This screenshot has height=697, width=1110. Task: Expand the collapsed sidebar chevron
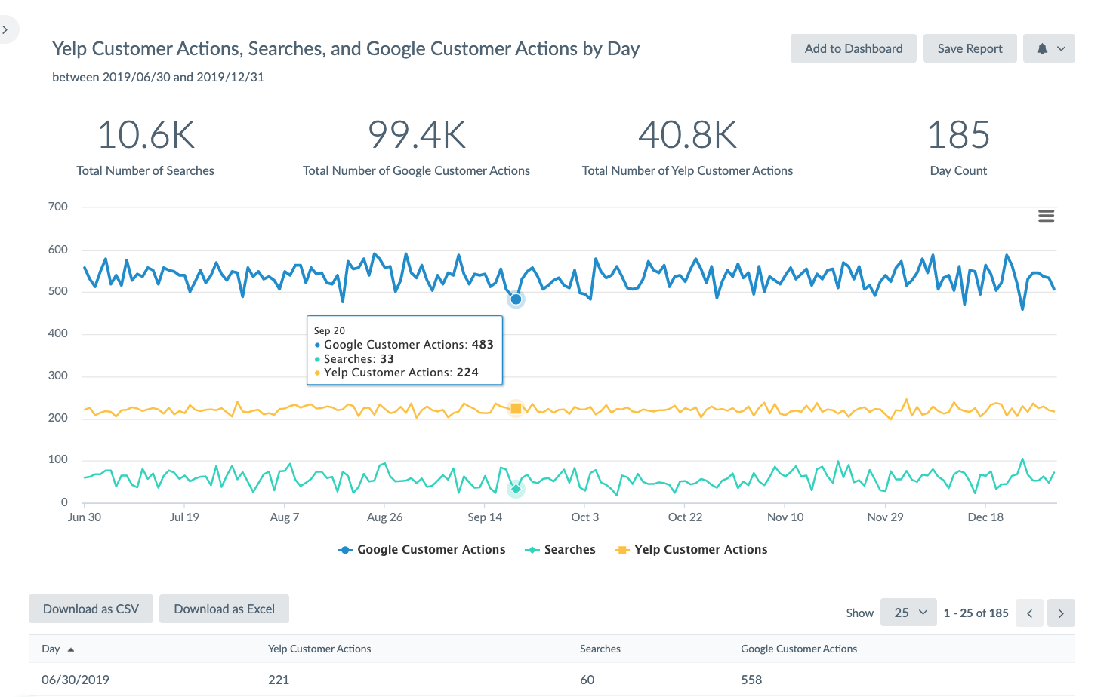coord(5,30)
